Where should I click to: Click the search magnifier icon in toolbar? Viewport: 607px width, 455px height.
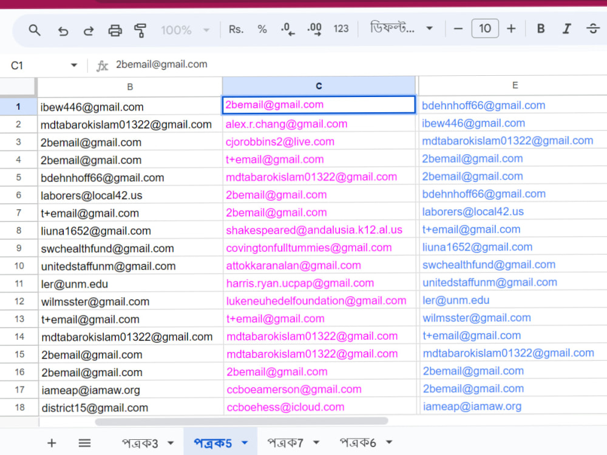(x=35, y=30)
